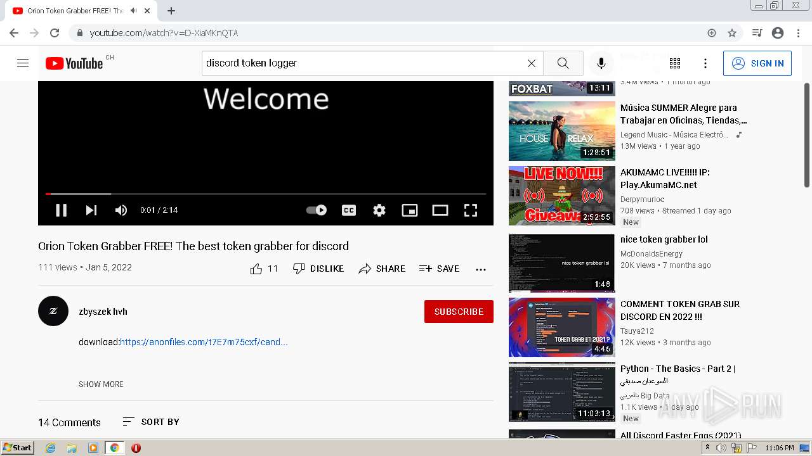The height and width of the screenshot is (456, 812).
Task: Skip to the next video
Action: (91, 210)
